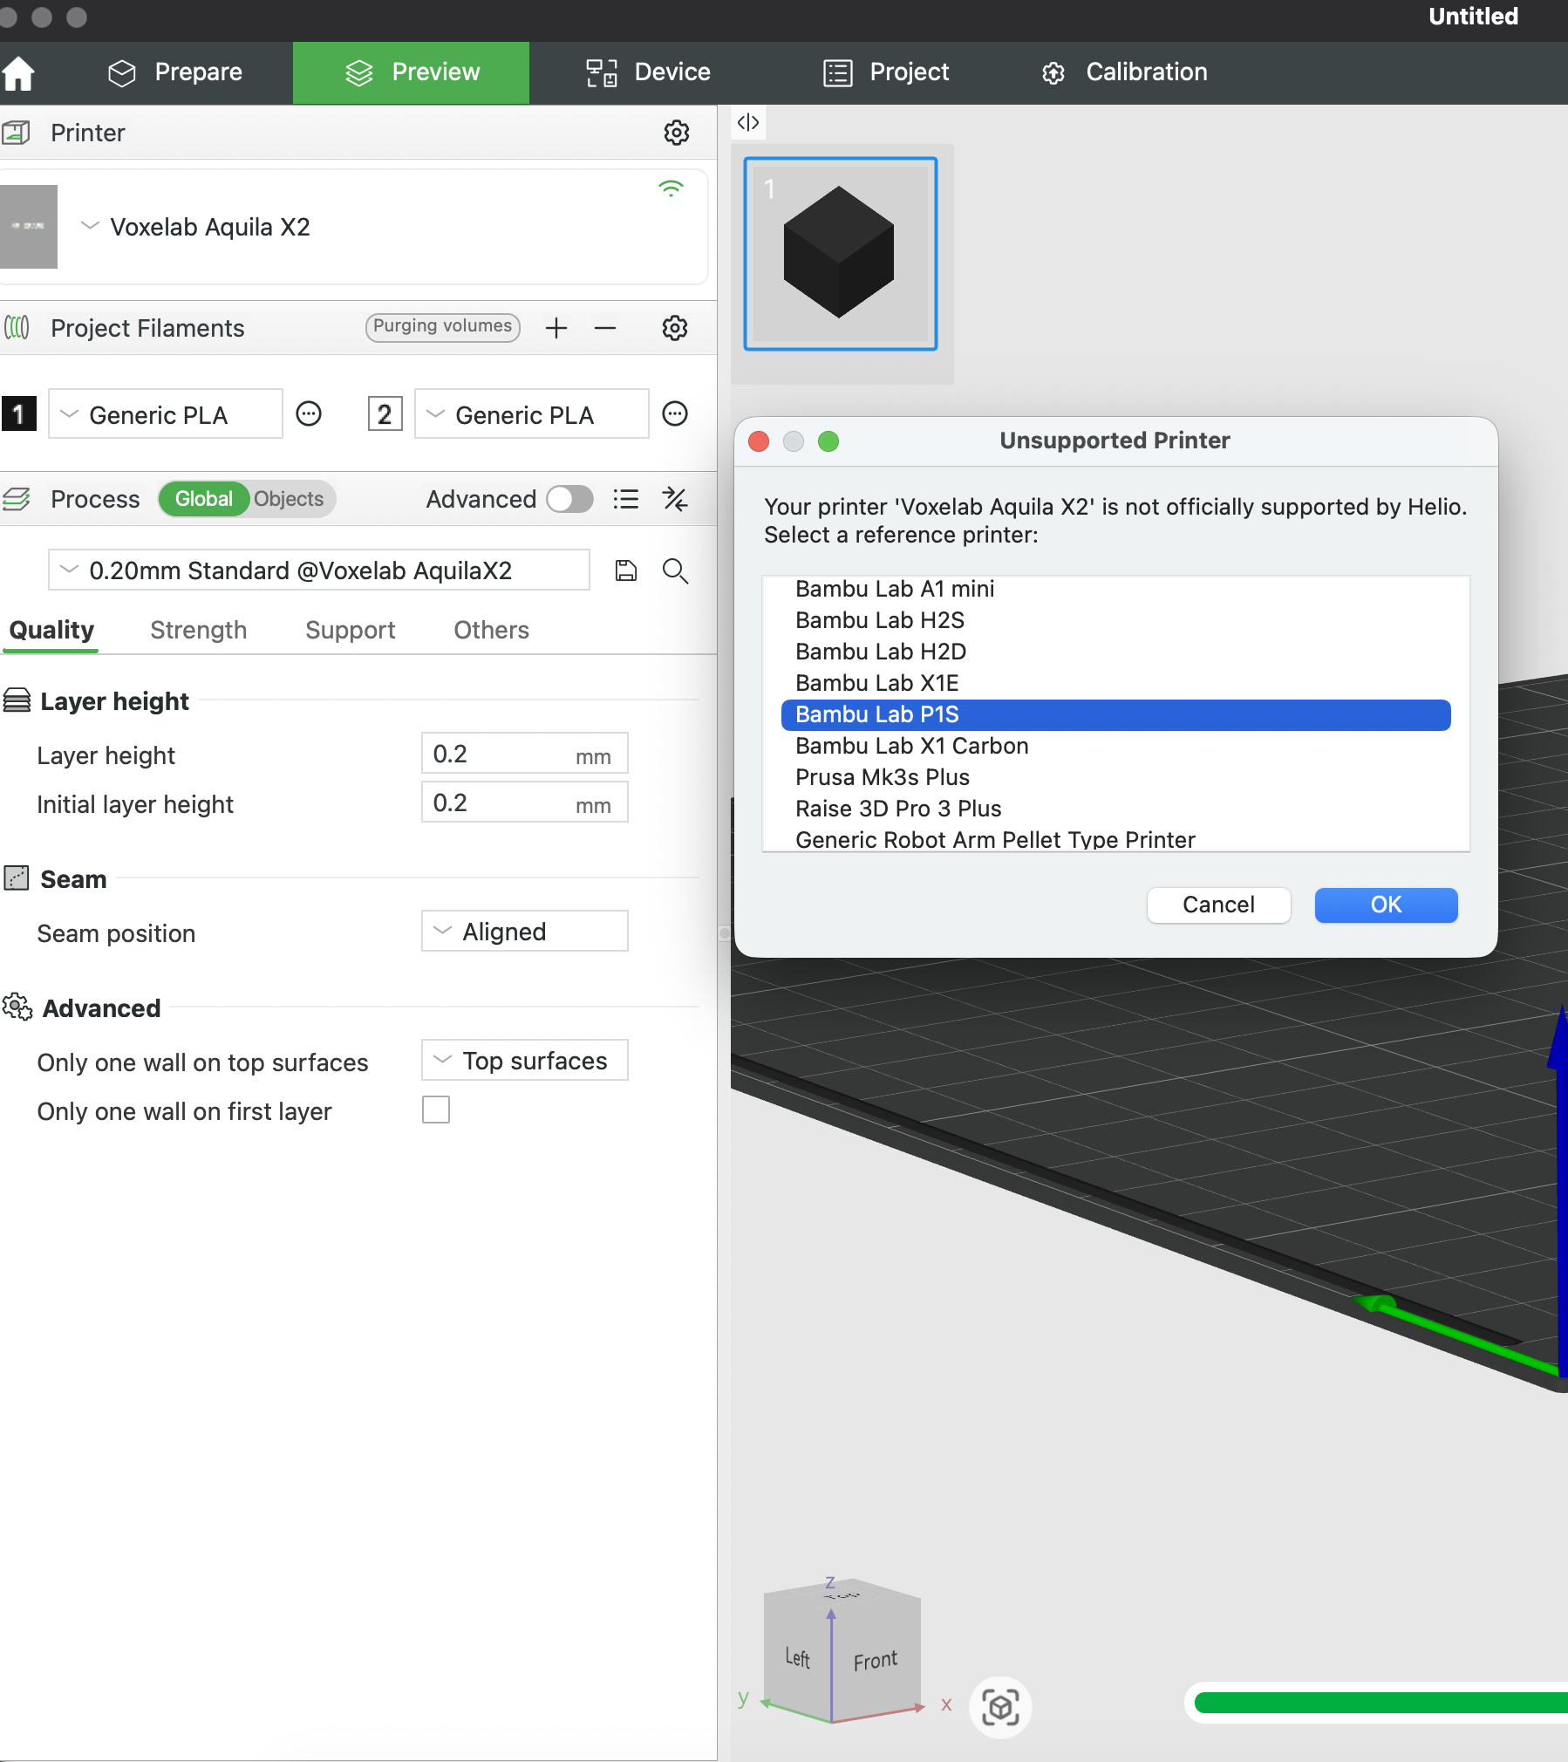
Task: Click the compare presets icon
Action: pyautogui.click(x=675, y=499)
